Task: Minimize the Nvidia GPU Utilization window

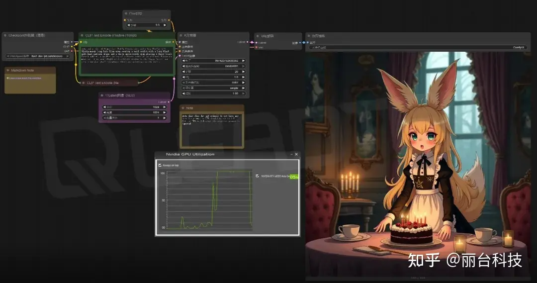Action: point(291,154)
